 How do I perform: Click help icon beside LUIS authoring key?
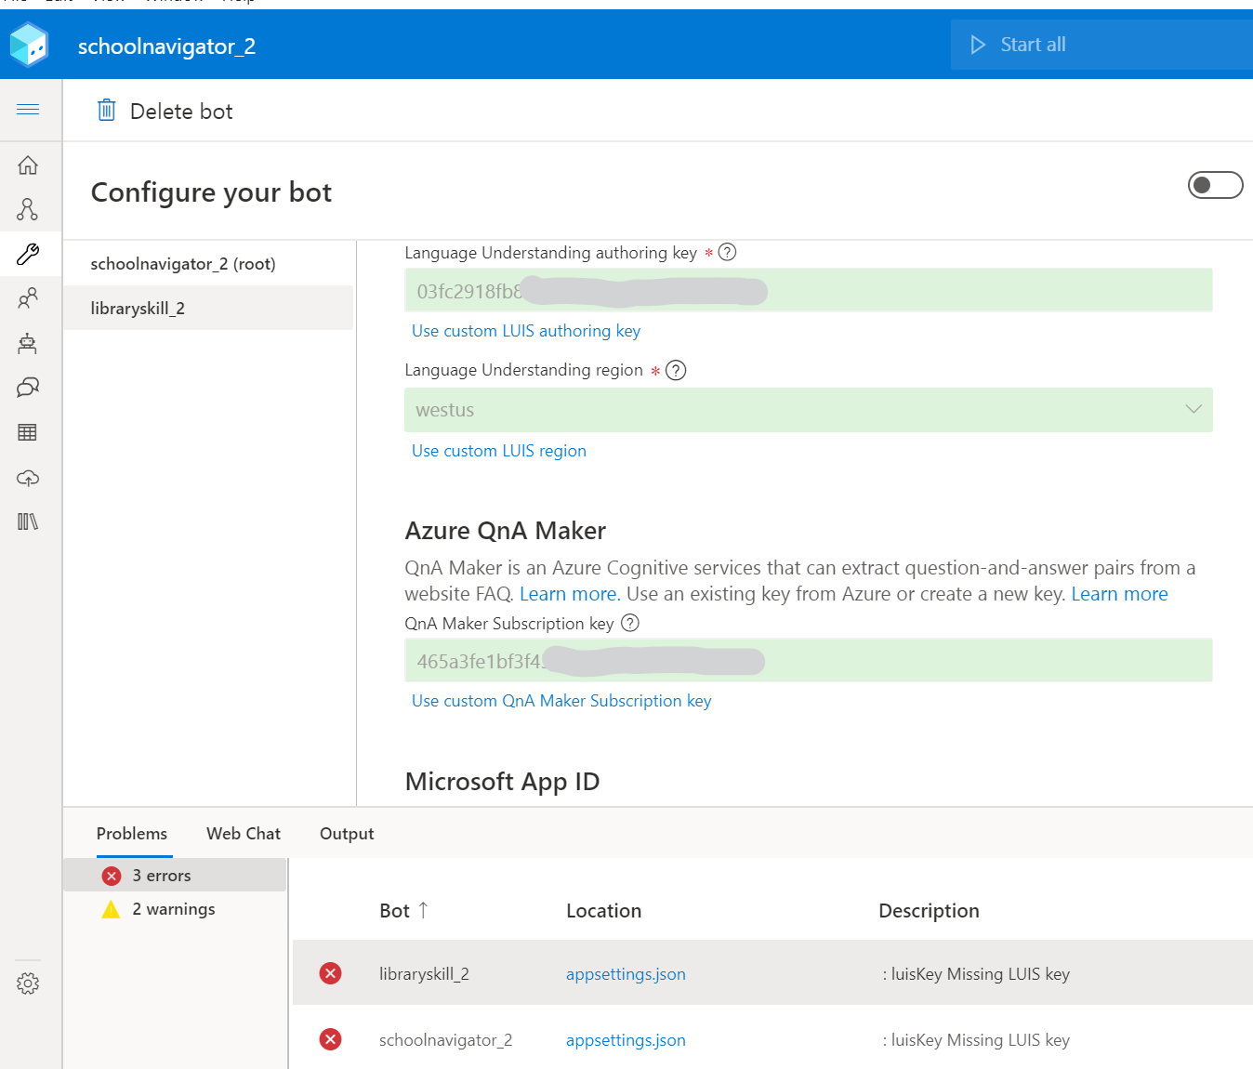click(x=728, y=252)
